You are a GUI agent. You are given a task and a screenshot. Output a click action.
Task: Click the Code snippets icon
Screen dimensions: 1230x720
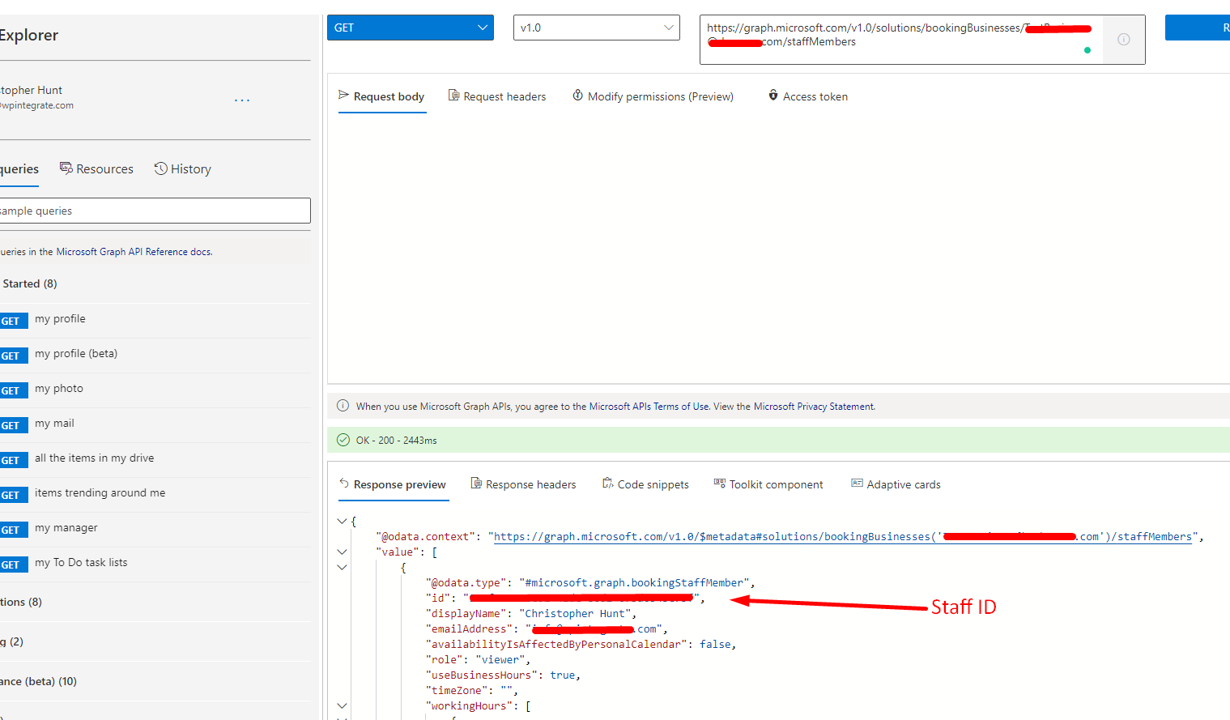[607, 484]
